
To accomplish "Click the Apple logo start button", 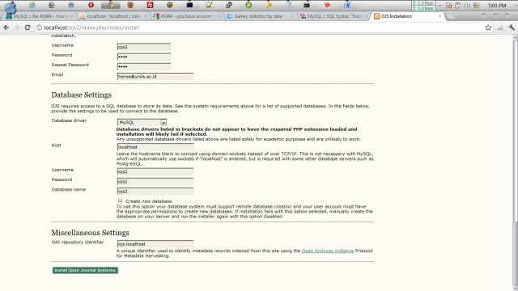I will (11, 6).
